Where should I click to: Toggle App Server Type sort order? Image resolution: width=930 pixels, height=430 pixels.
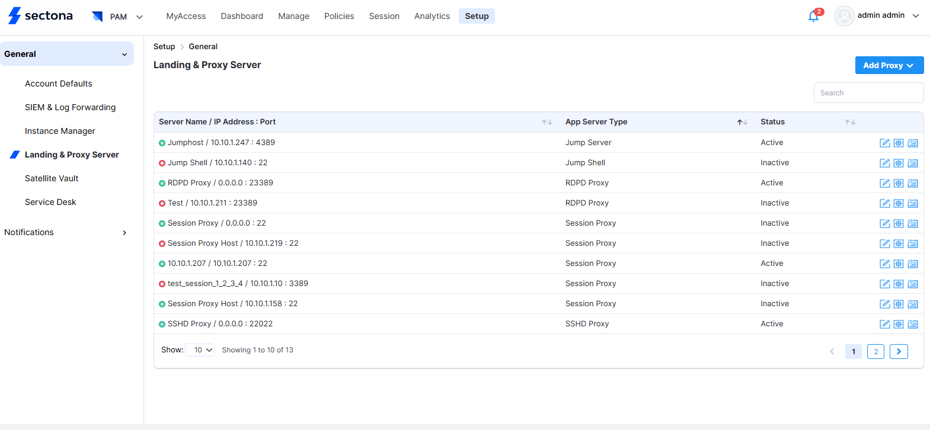[742, 122]
